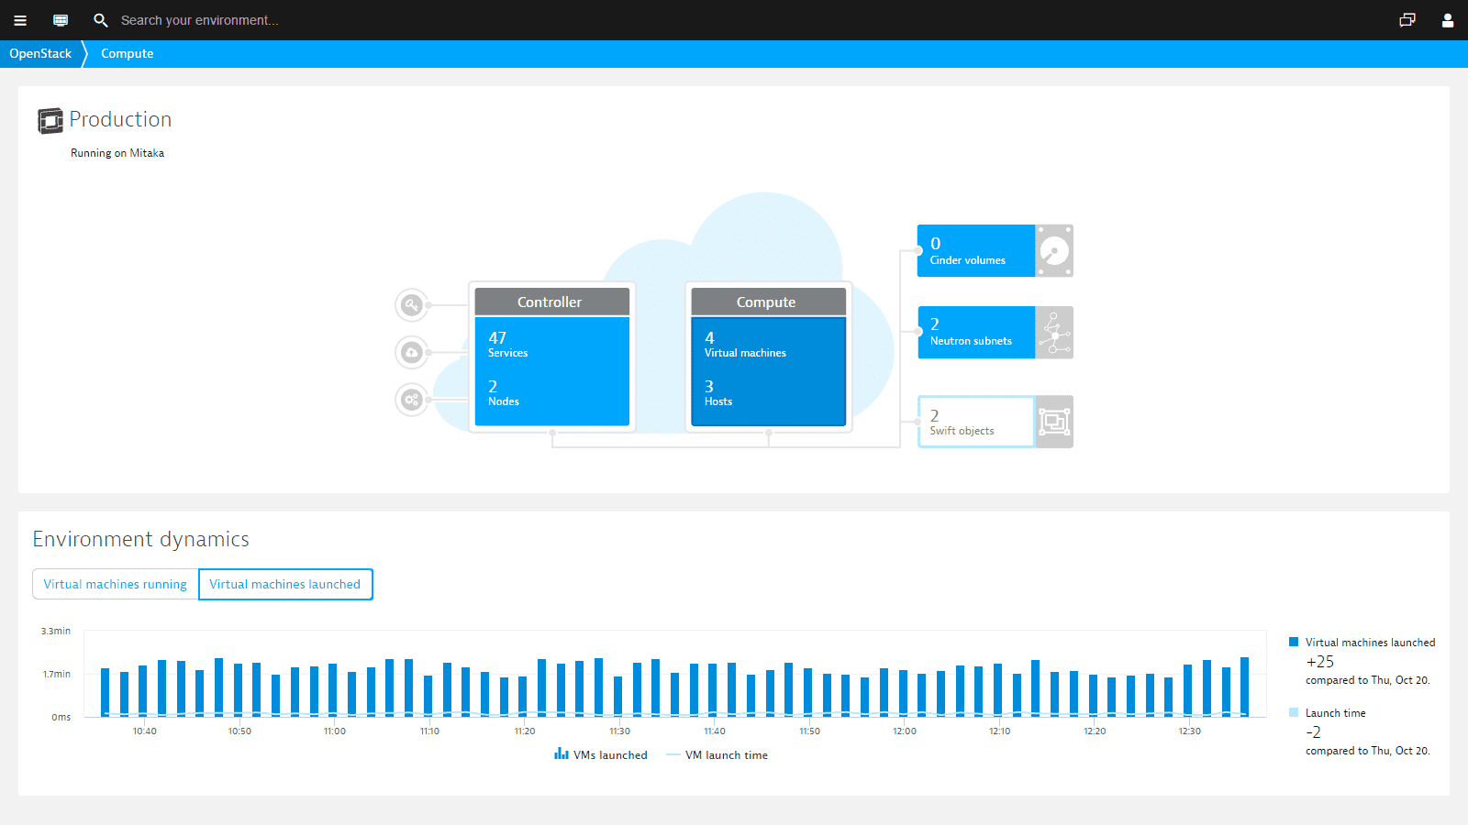Click the gears service circle icon

click(x=412, y=400)
